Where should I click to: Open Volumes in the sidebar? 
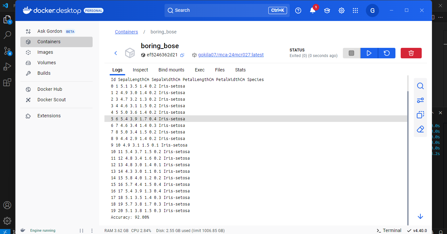pyautogui.click(x=56, y=63)
